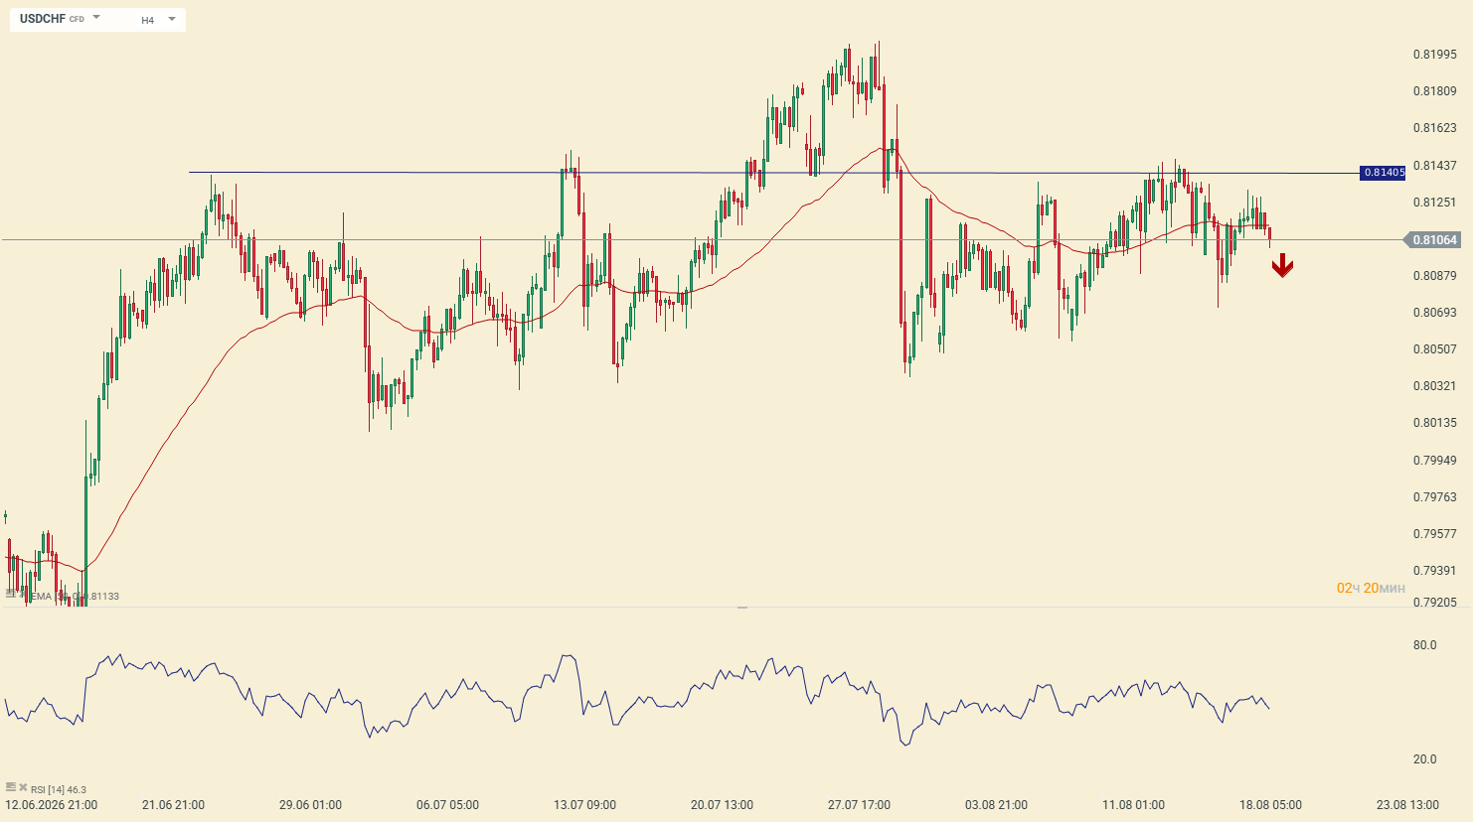Click the 0.79577 price axis label
Image resolution: width=1473 pixels, height=822 pixels.
point(1435,534)
